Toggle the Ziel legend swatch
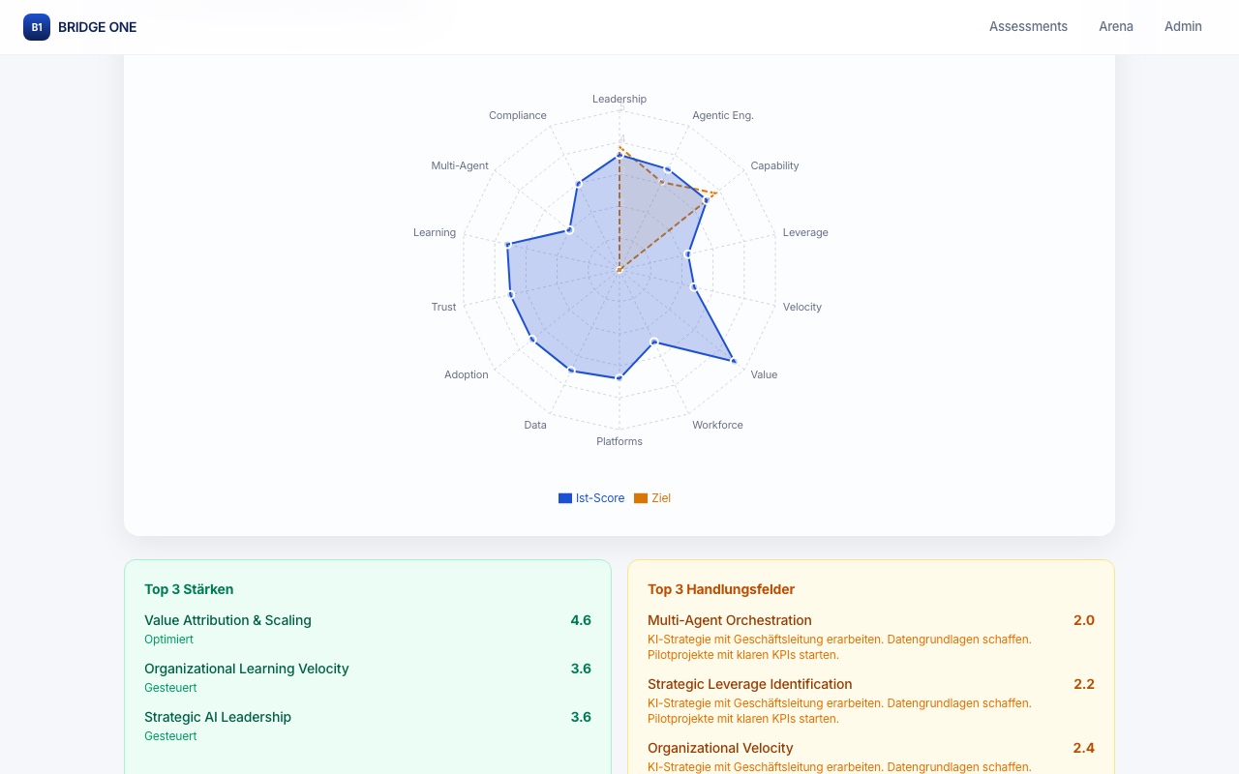The width and height of the screenshot is (1239, 774). (641, 498)
